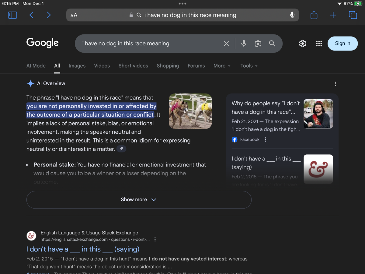The image size is (365, 274).
Task: Submit search with magnifier icon
Action: [x=272, y=44]
